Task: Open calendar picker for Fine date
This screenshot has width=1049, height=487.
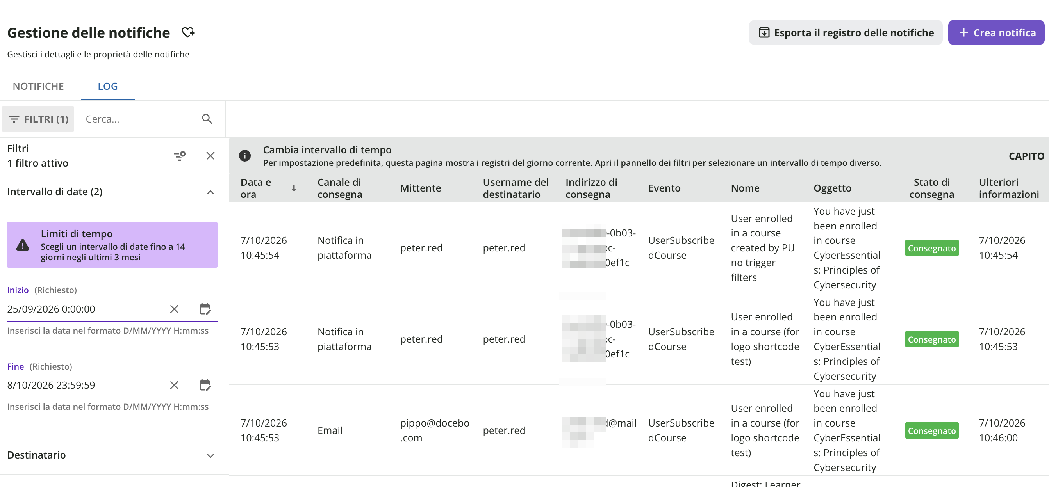Action: click(205, 385)
